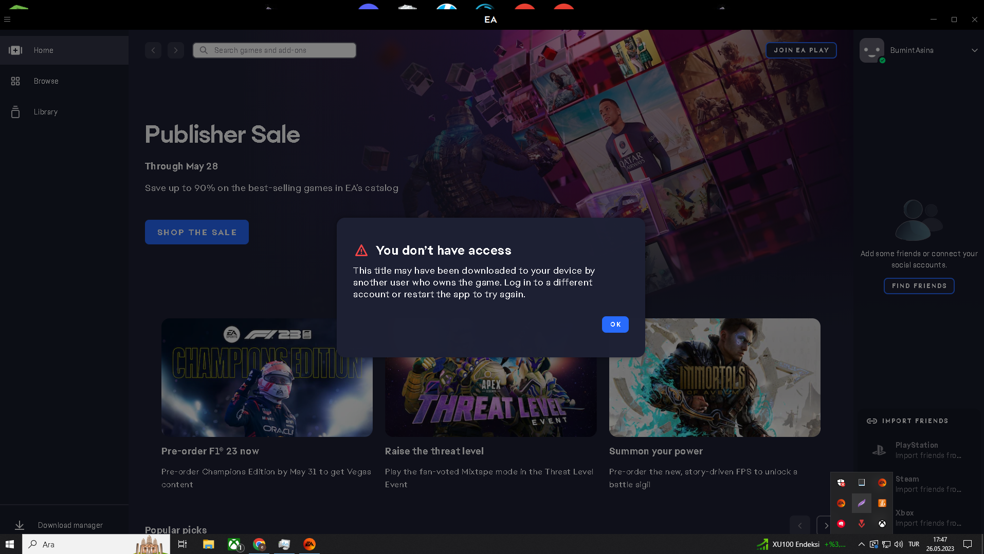Open the hamburger menu in the EA title bar

7,20
